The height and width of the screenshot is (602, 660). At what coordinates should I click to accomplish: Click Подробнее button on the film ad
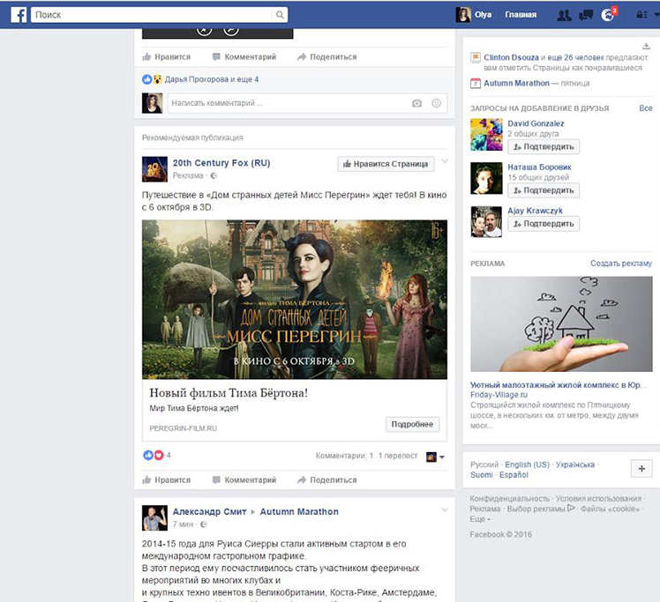tap(413, 424)
